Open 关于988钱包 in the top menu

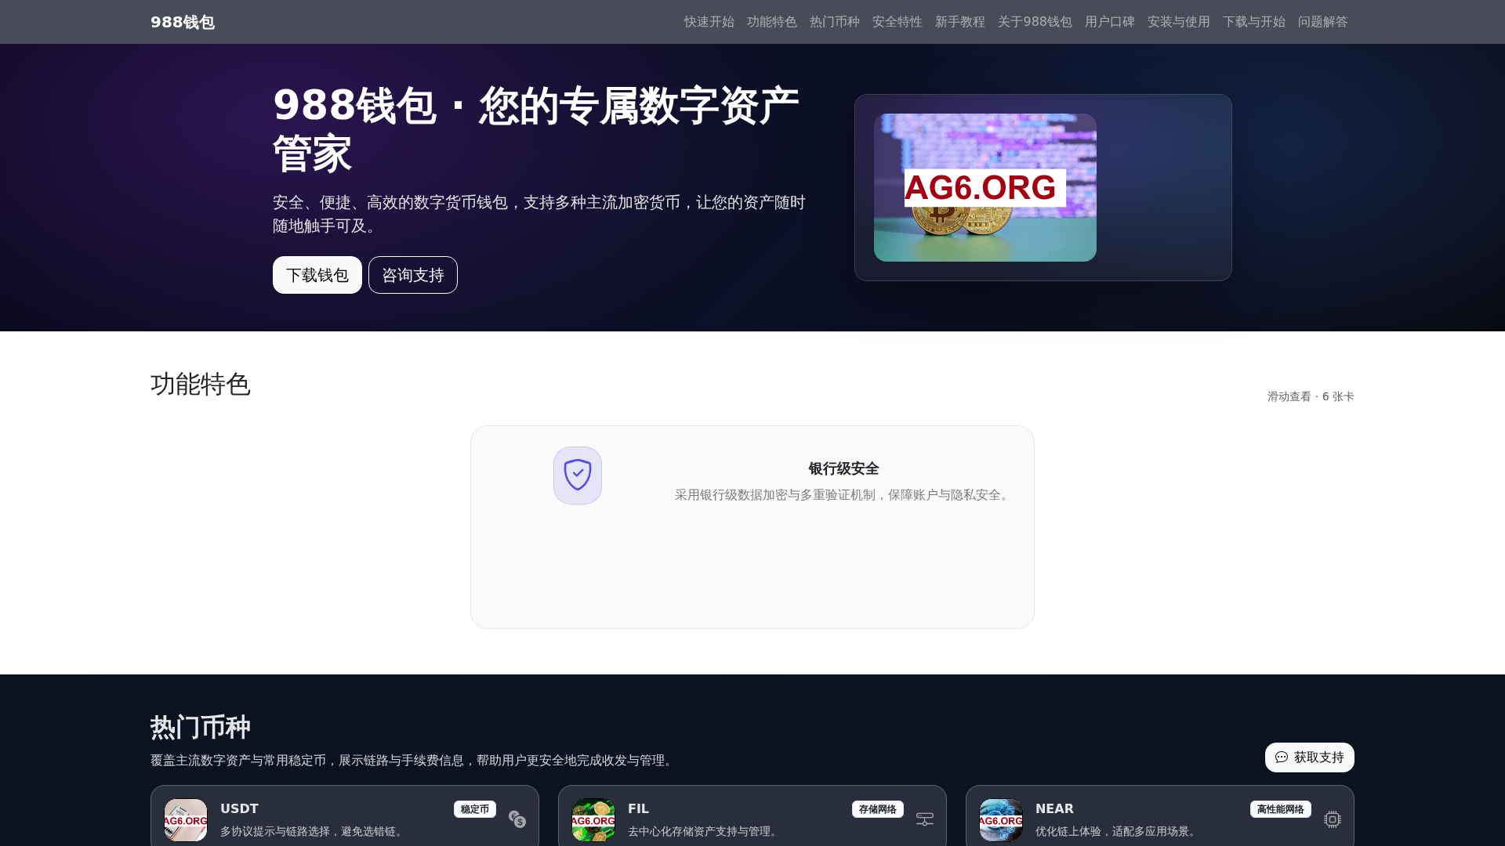point(1035,22)
